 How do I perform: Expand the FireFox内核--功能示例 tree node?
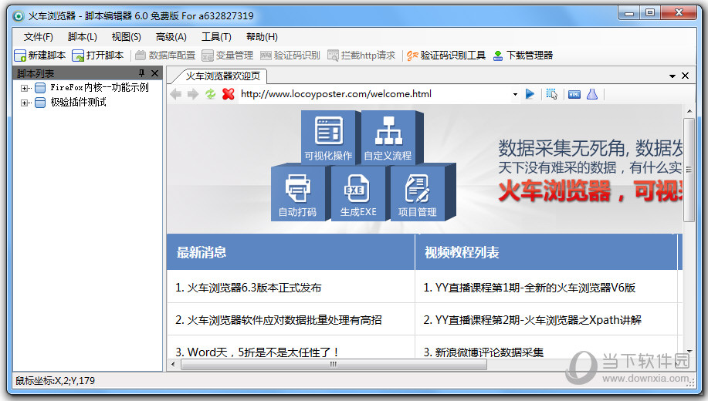[x=24, y=88]
